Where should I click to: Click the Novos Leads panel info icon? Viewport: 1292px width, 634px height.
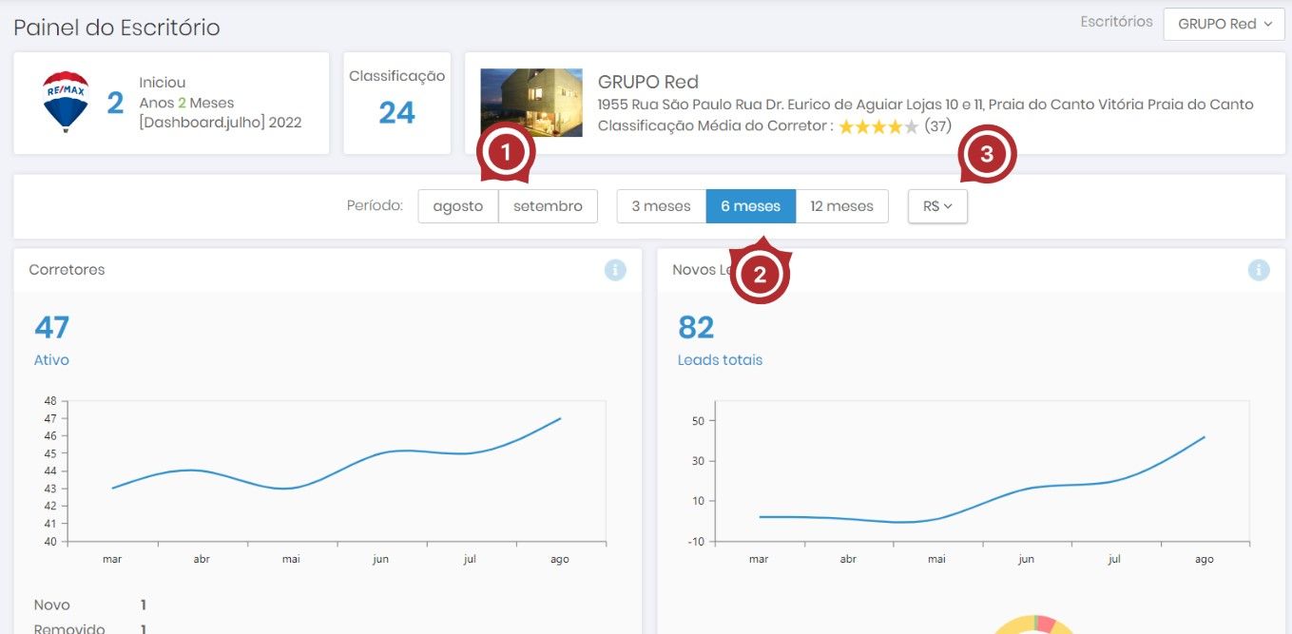tap(1259, 270)
